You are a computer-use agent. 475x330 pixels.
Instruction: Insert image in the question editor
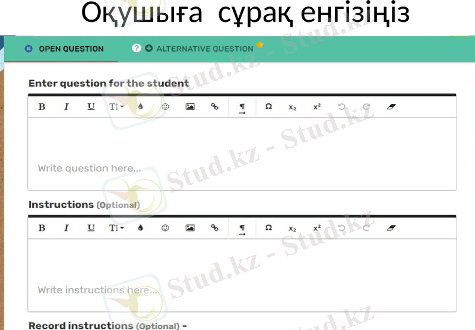(190, 107)
